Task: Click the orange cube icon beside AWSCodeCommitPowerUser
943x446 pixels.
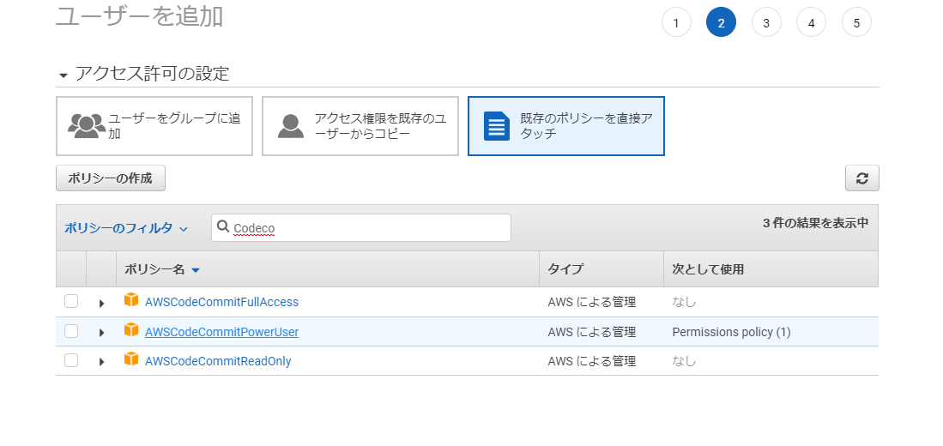Action: (x=131, y=330)
